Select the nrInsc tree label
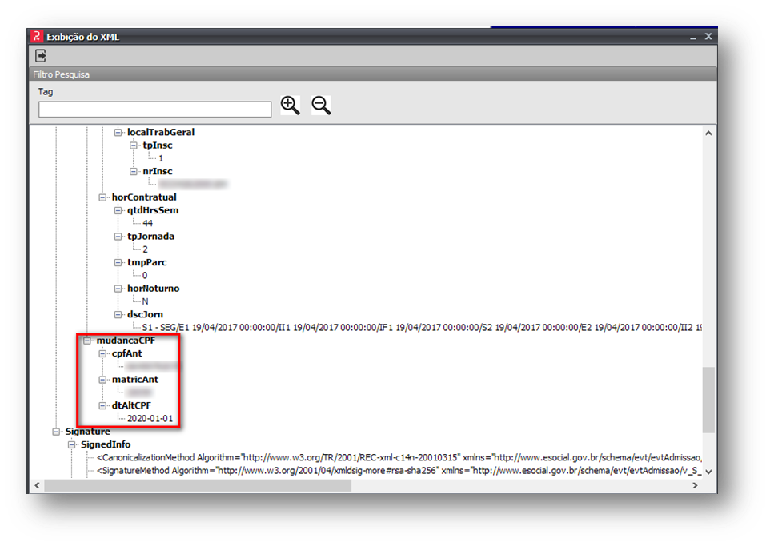The height and width of the screenshot is (546, 770). [157, 171]
